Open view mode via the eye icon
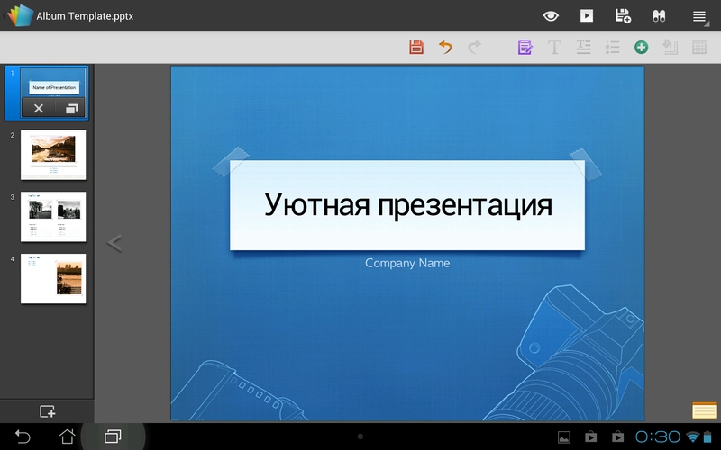Viewport: 721px width, 450px height. point(551,16)
